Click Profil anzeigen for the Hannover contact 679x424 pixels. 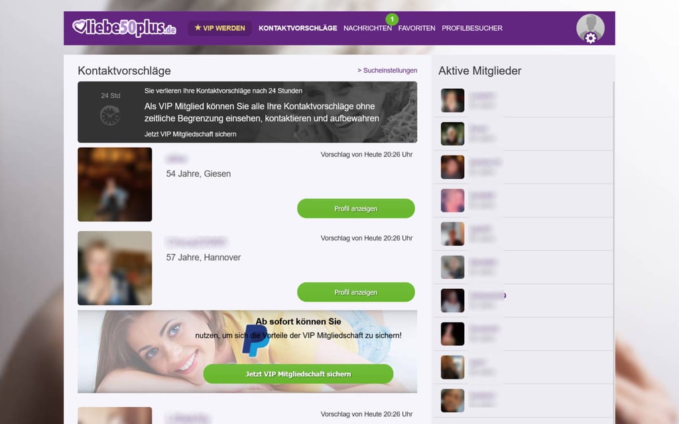pos(356,292)
